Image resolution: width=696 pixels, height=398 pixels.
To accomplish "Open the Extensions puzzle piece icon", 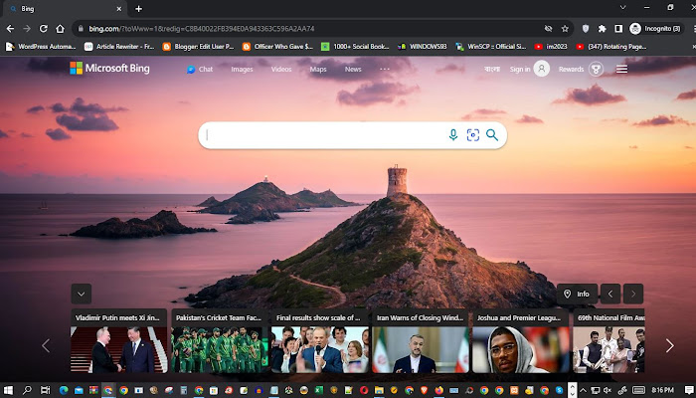I will click(x=602, y=29).
